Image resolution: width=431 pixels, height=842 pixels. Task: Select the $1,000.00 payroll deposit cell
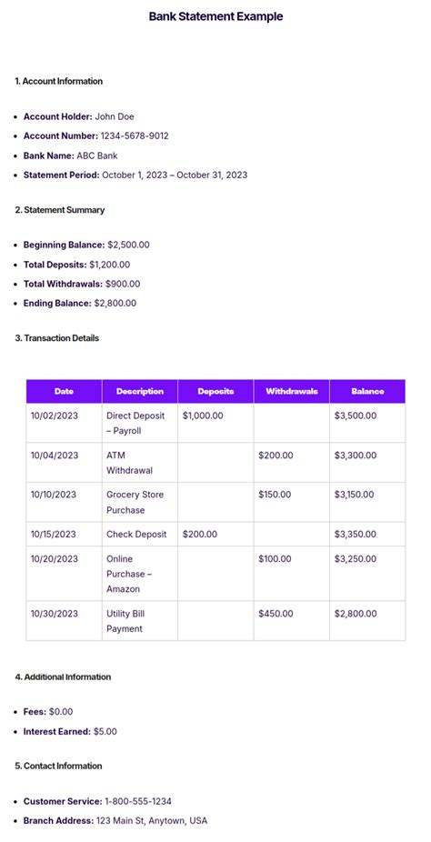[215, 423]
